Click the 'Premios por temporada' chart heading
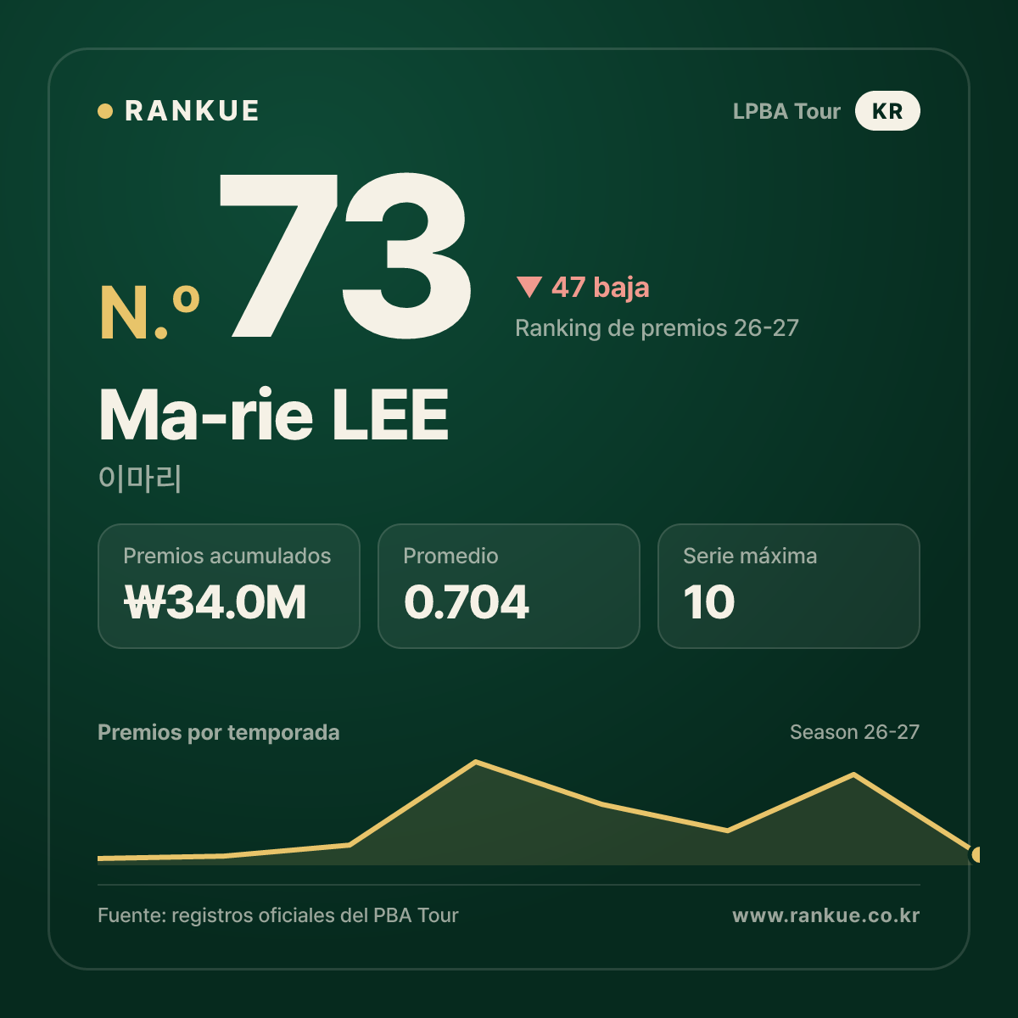 click(219, 733)
